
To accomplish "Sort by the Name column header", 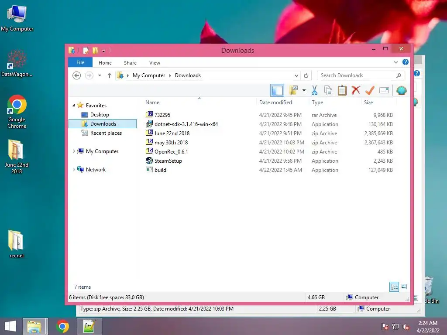I will pyautogui.click(x=199, y=102).
